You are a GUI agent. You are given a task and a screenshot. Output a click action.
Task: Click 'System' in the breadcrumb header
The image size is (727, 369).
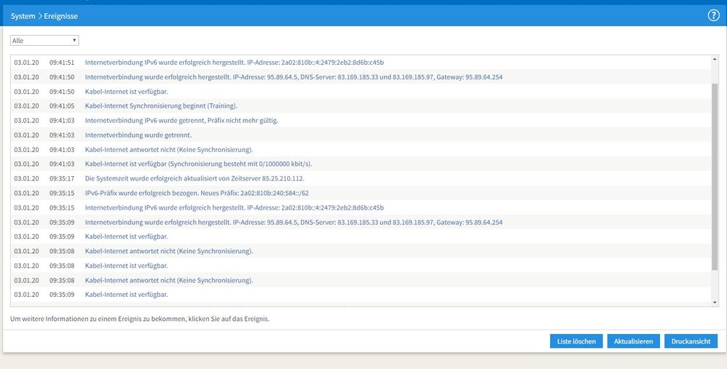pos(23,16)
